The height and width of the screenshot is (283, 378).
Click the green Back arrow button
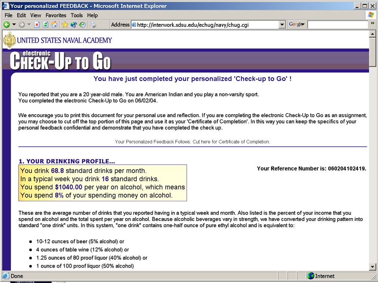point(7,24)
